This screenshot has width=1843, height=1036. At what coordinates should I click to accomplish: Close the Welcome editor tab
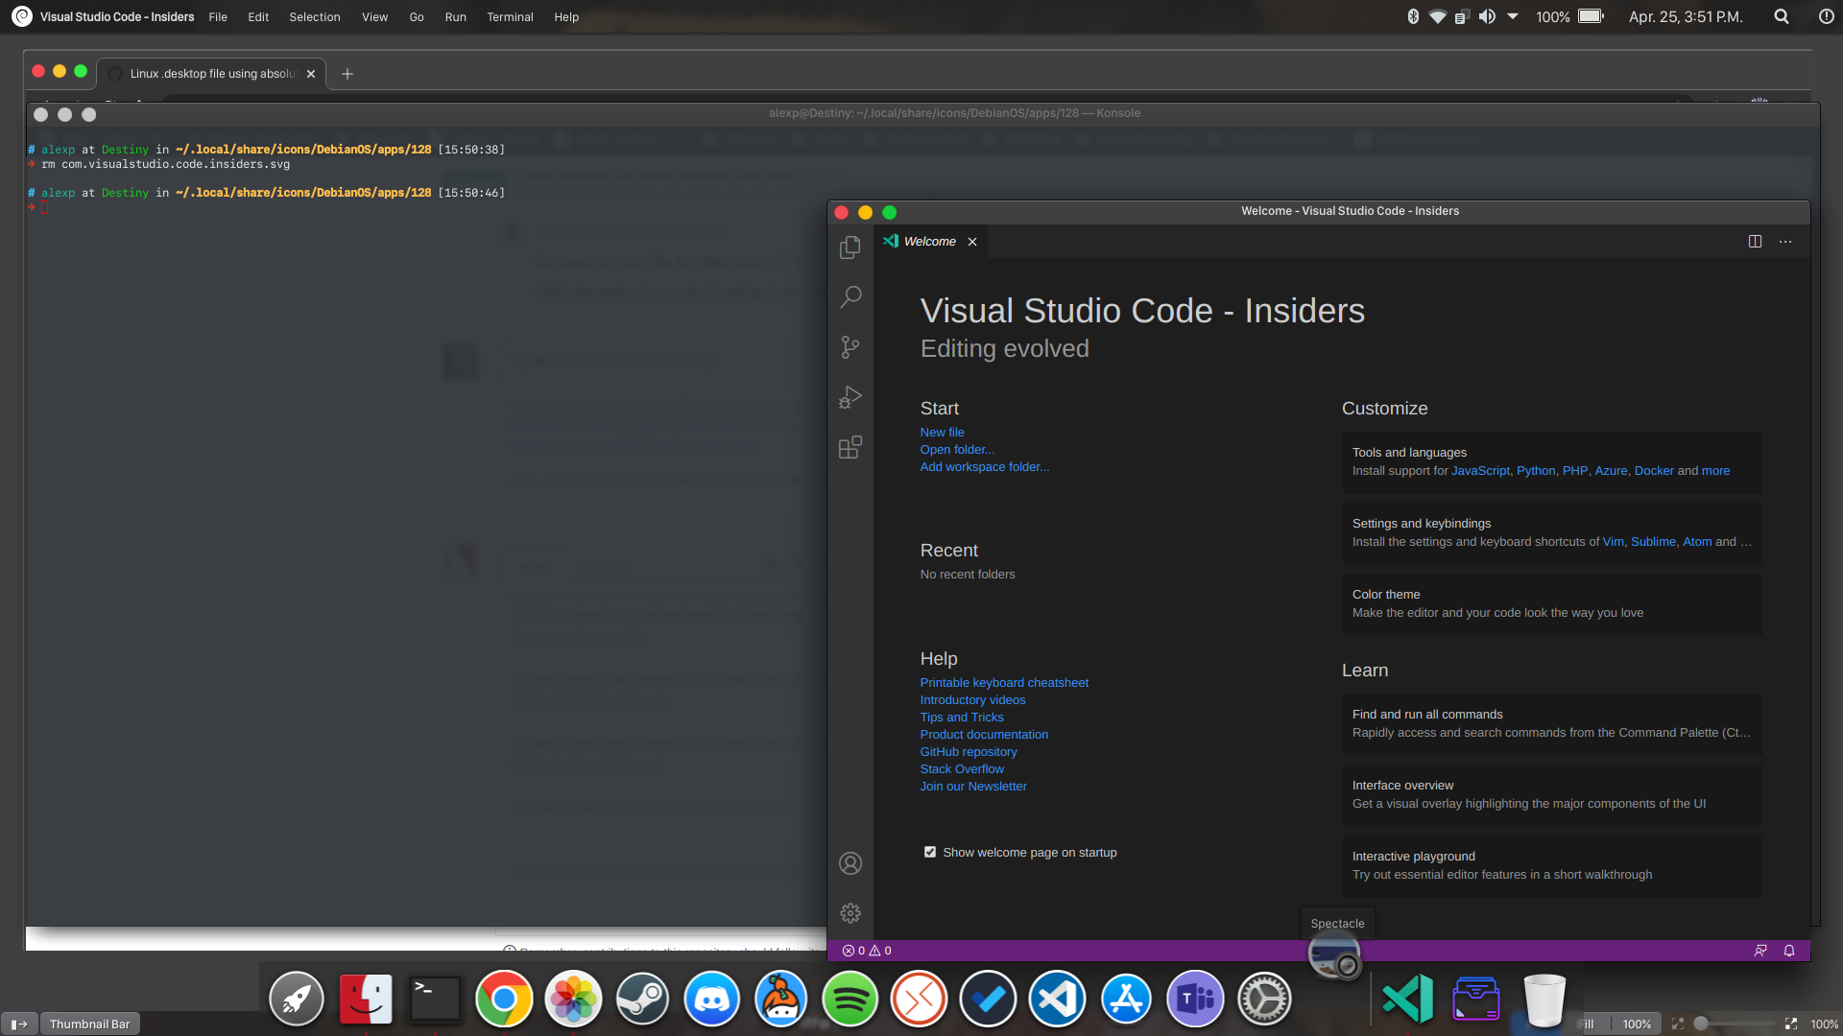(x=972, y=242)
